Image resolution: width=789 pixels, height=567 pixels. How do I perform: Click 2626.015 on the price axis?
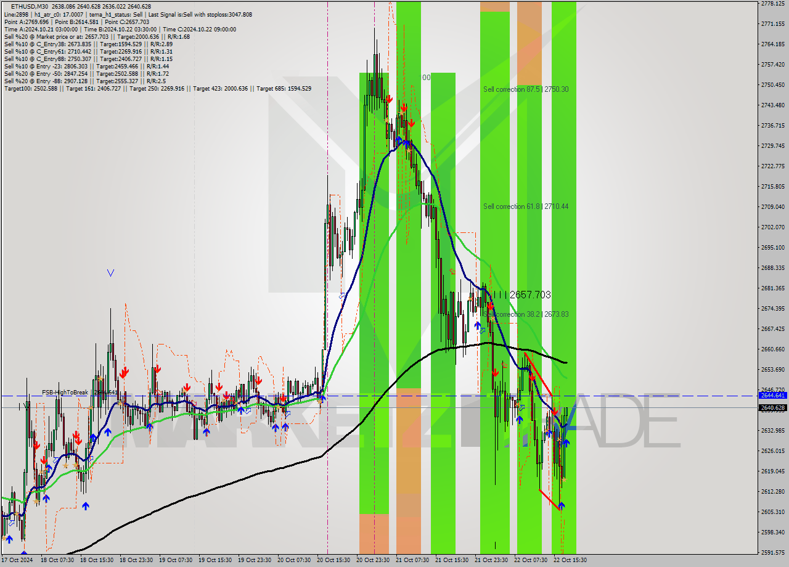click(773, 451)
